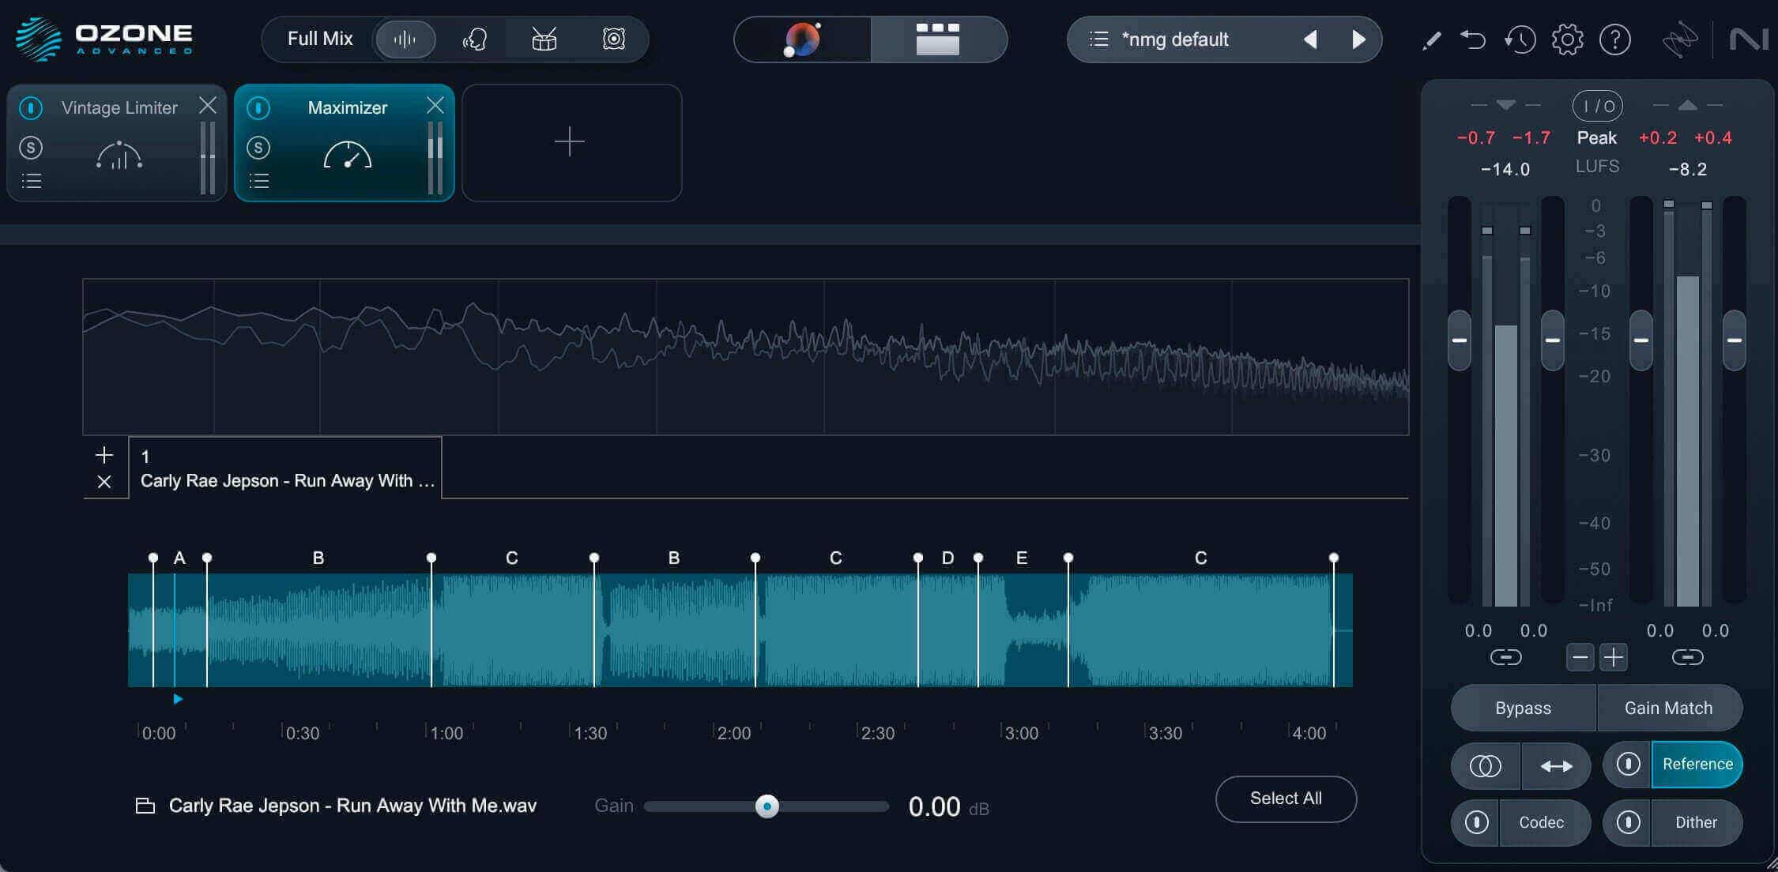Swap the stereo channels
1778x872 pixels.
[1556, 765]
